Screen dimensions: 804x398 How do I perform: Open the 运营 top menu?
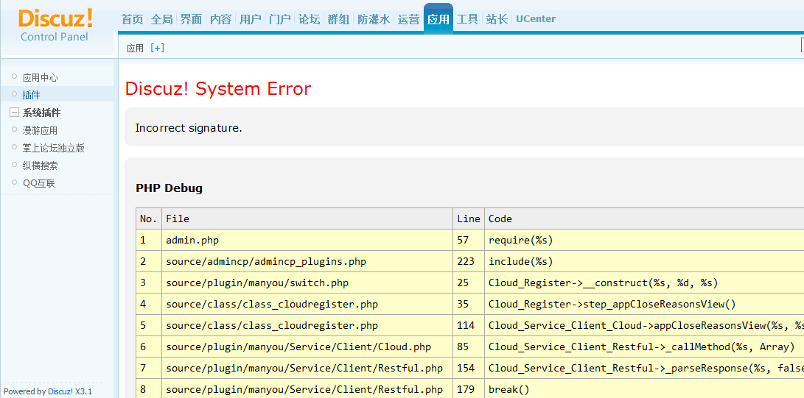(x=409, y=19)
